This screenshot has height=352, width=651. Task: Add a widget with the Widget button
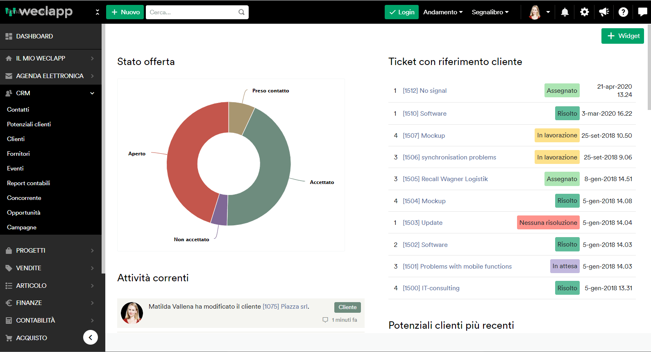click(x=623, y=36)
